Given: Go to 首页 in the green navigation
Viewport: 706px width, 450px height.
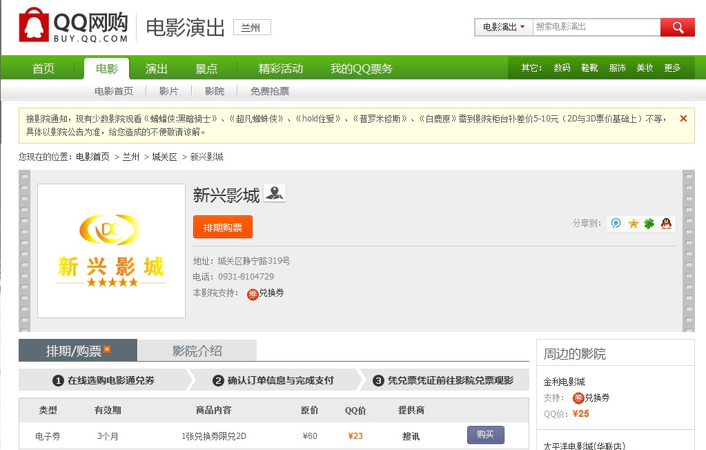Looking at the screenshot, I should point(43,68).
